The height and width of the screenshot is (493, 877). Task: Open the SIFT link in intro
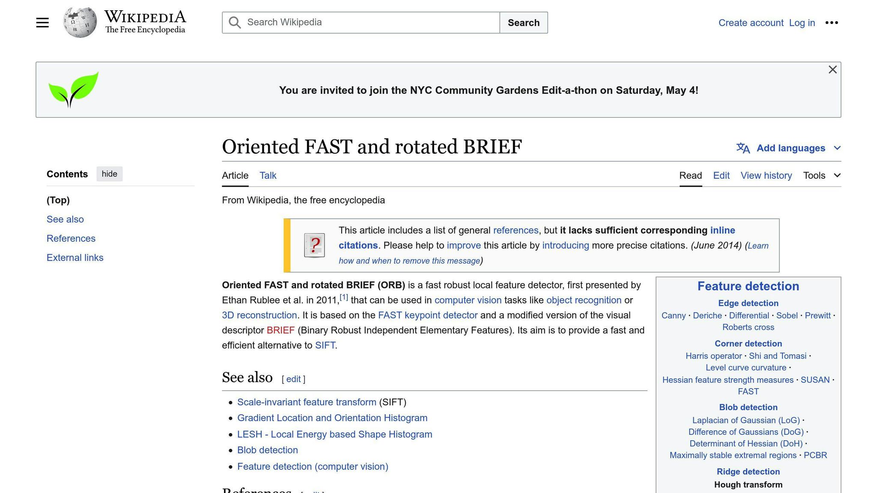click(325, 345)
